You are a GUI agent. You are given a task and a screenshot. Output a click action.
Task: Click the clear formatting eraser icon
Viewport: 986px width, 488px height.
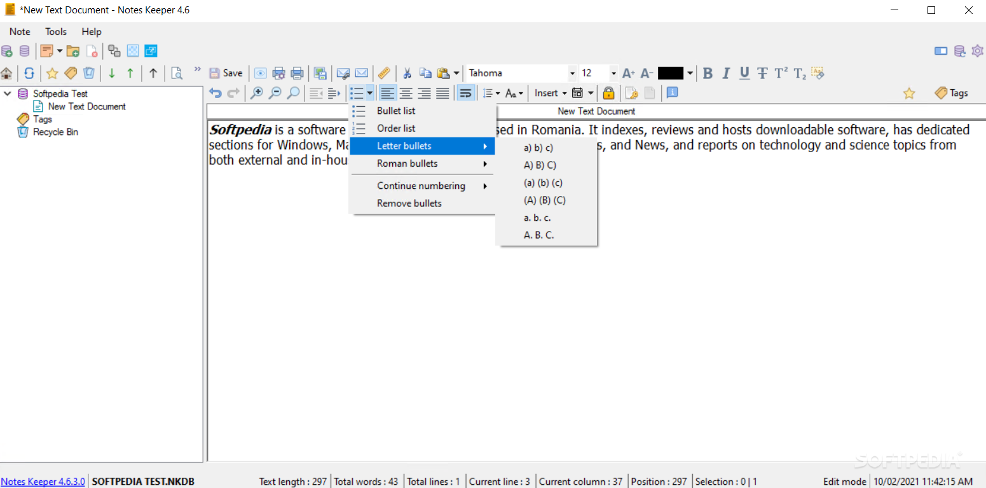[818, 73]
